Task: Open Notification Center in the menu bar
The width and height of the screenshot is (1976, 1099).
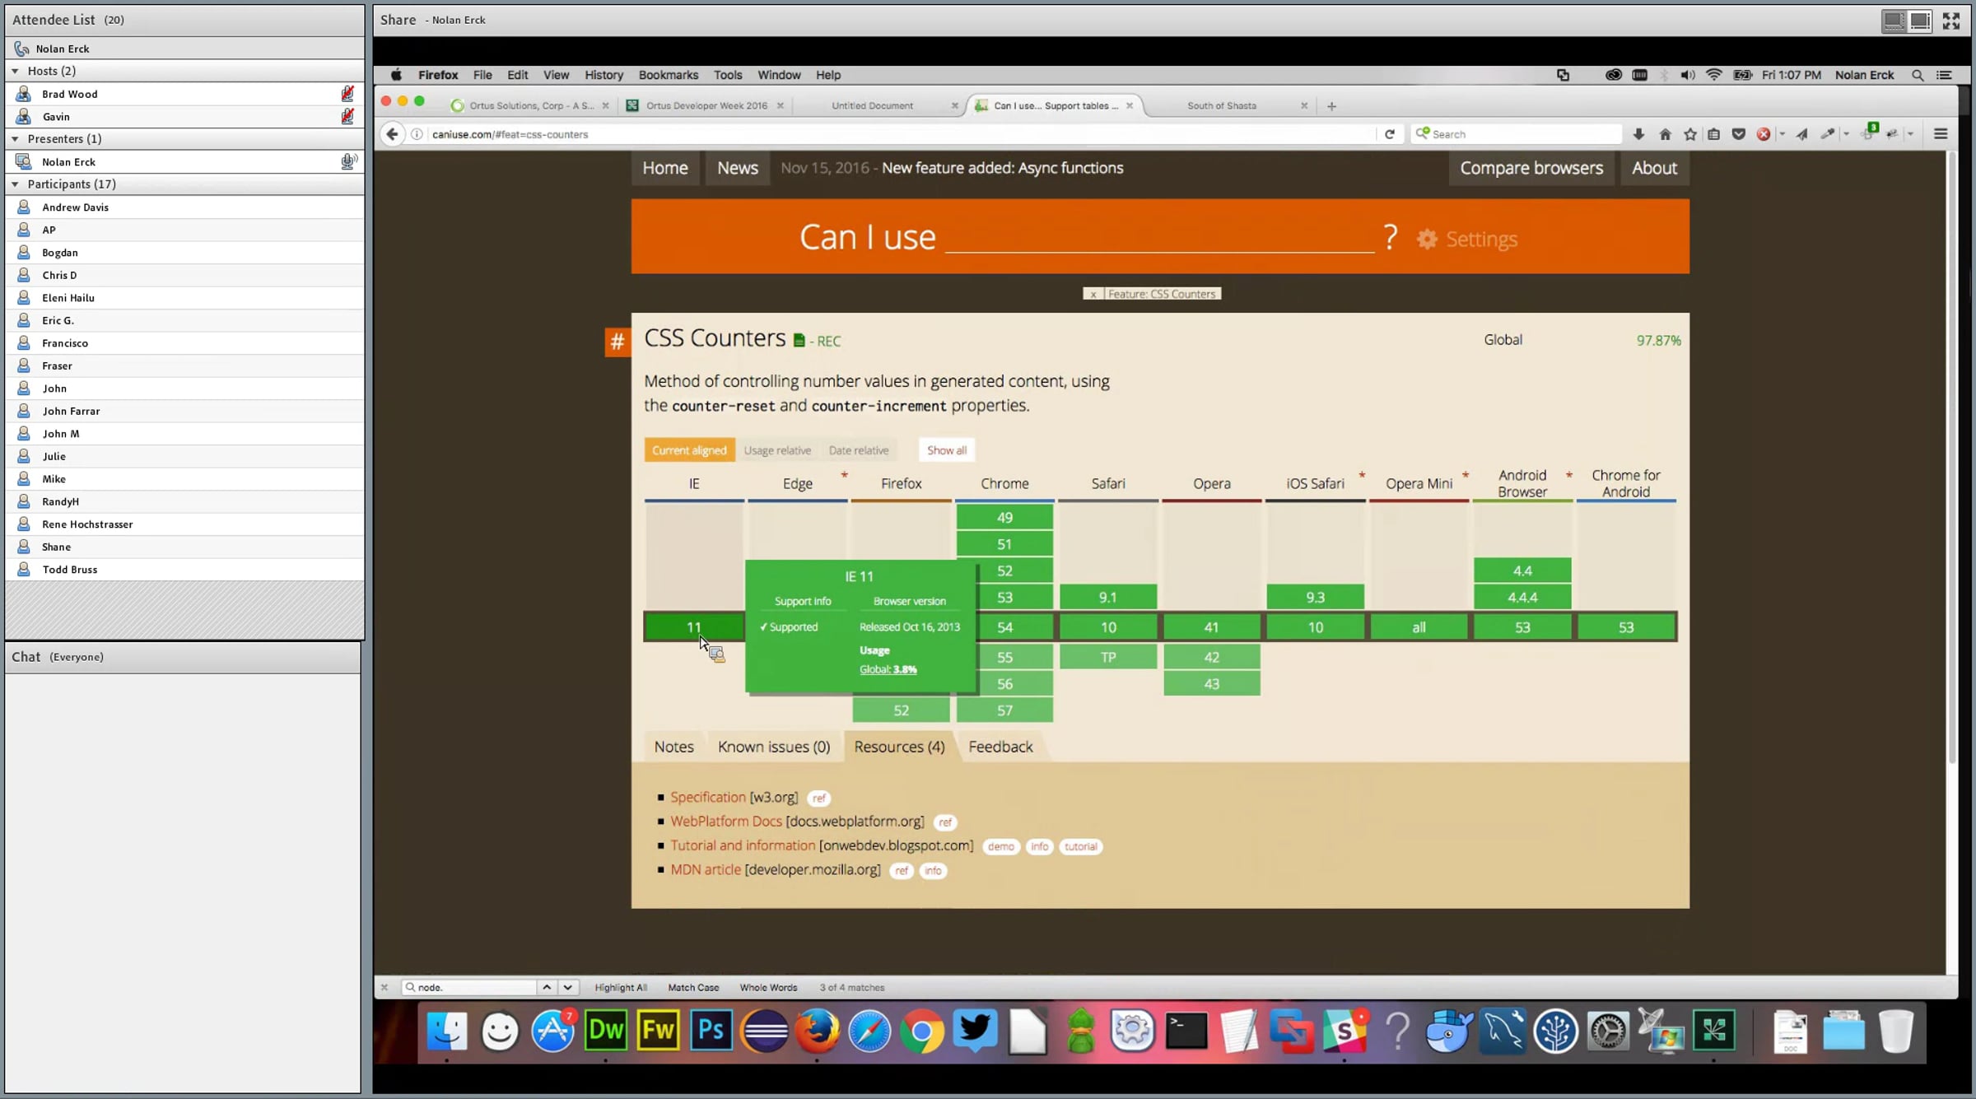Action: (1945, 75)
